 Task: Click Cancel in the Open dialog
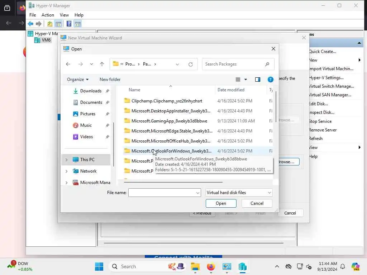[x=257, y=203]
